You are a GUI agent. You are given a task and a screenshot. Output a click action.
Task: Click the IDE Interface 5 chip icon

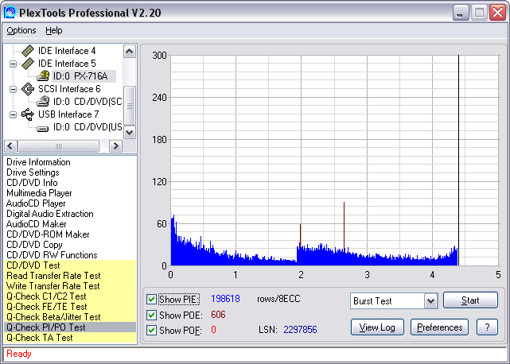pyautogui.click(x=28, y=64)
